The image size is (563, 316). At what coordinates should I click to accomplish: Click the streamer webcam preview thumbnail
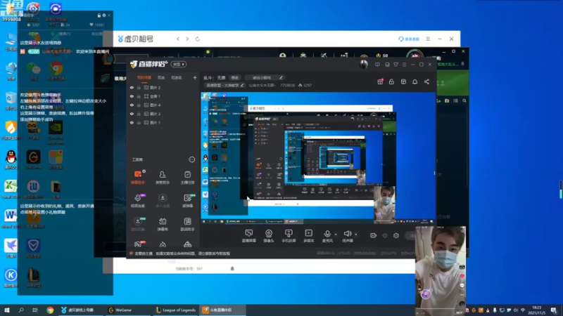click(441, 270)
